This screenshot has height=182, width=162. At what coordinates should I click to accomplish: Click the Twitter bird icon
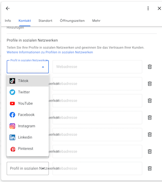pos(12,92)
